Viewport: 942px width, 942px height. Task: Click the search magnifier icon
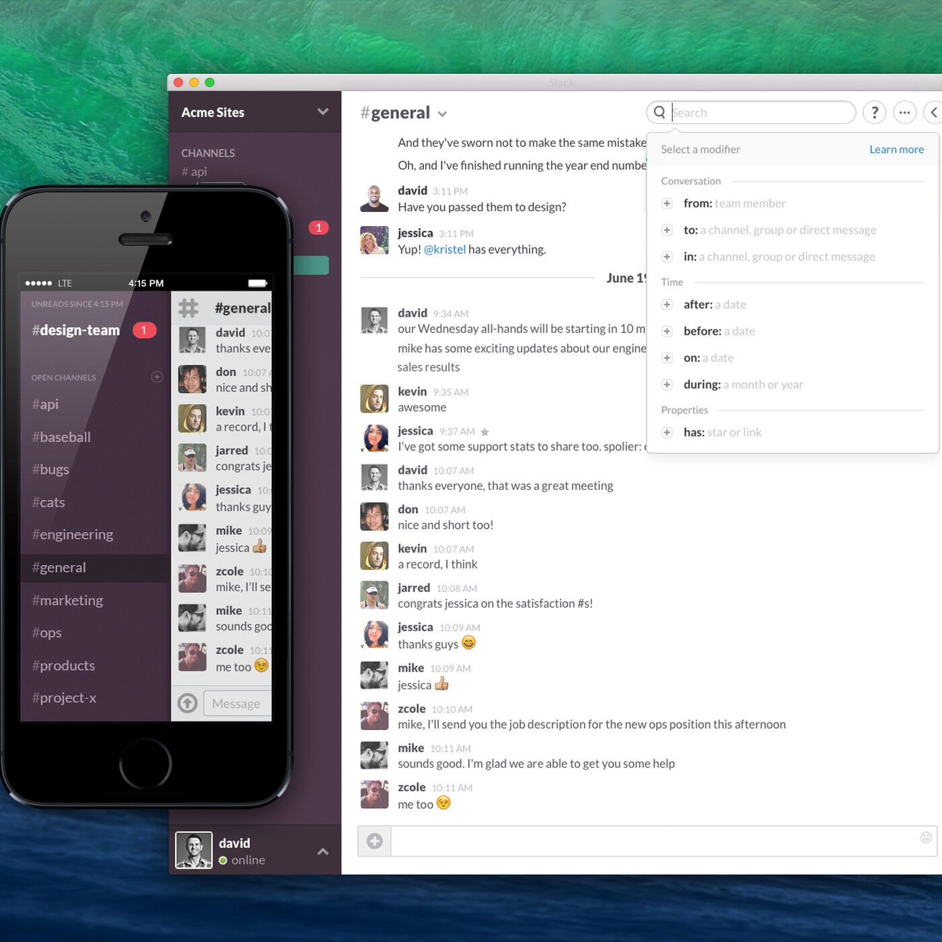point(659,112)
